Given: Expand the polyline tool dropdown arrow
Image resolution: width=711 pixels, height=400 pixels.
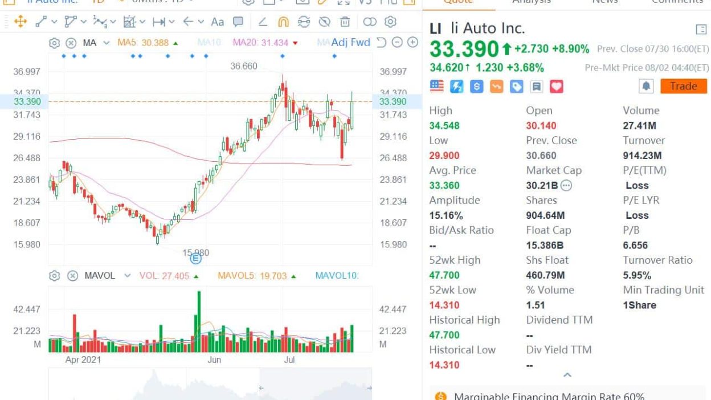Looking at the screenshot, I should click(x=84, y=22).
